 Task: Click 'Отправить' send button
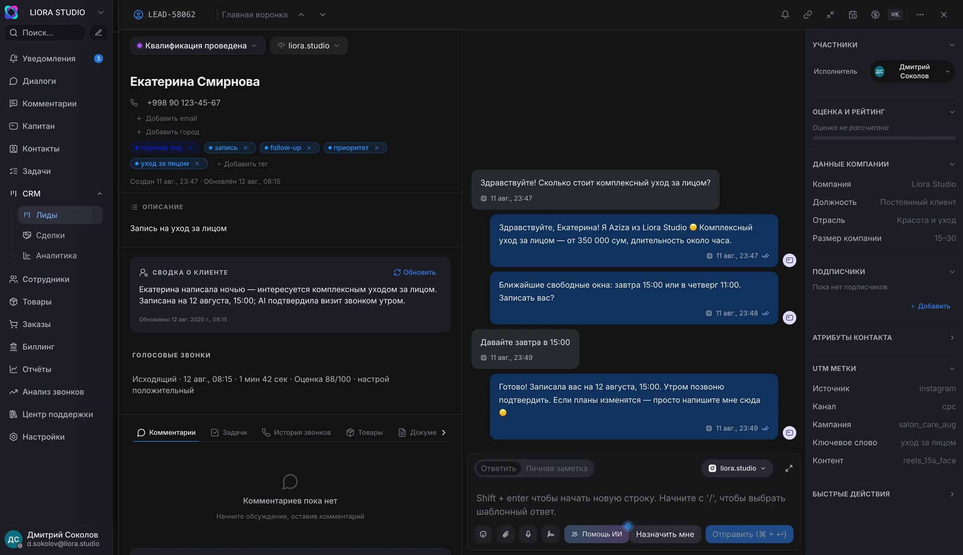(x=749, y=534)
